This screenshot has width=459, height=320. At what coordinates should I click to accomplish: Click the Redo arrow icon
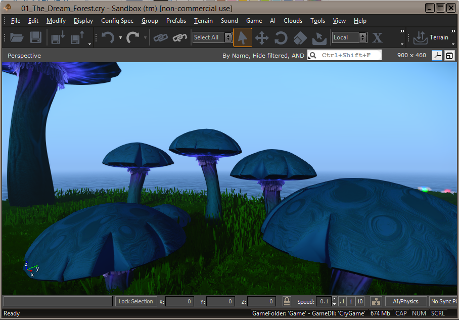(x=133, y=37)
